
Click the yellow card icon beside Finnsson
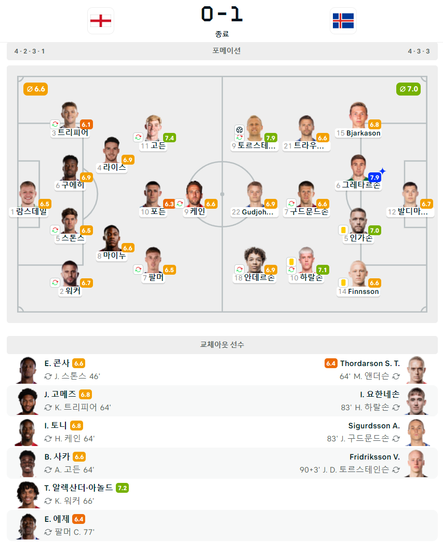(343, 282)
